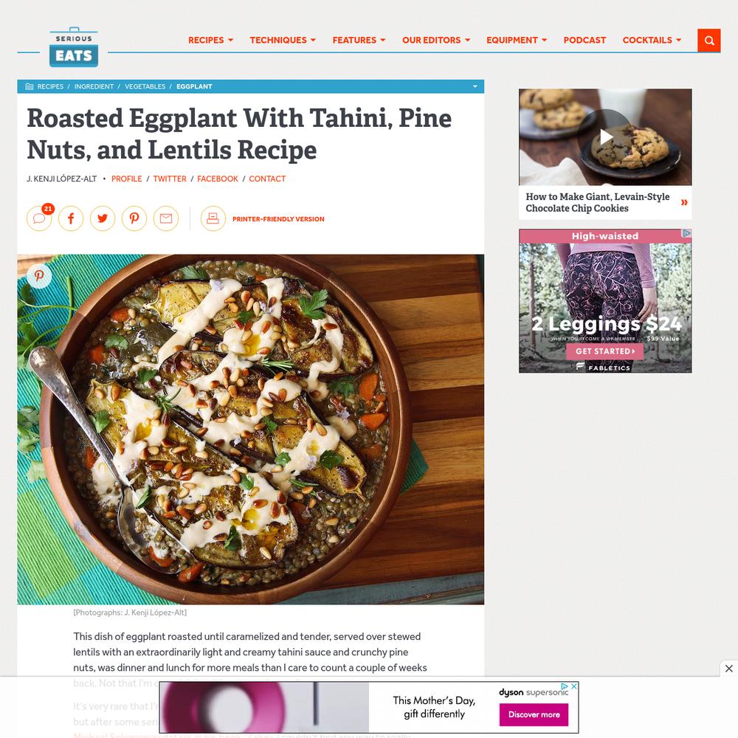Share recipe with the Facebook icon
The height and width of the screenshot is (738, 738).
click(71, 218)
